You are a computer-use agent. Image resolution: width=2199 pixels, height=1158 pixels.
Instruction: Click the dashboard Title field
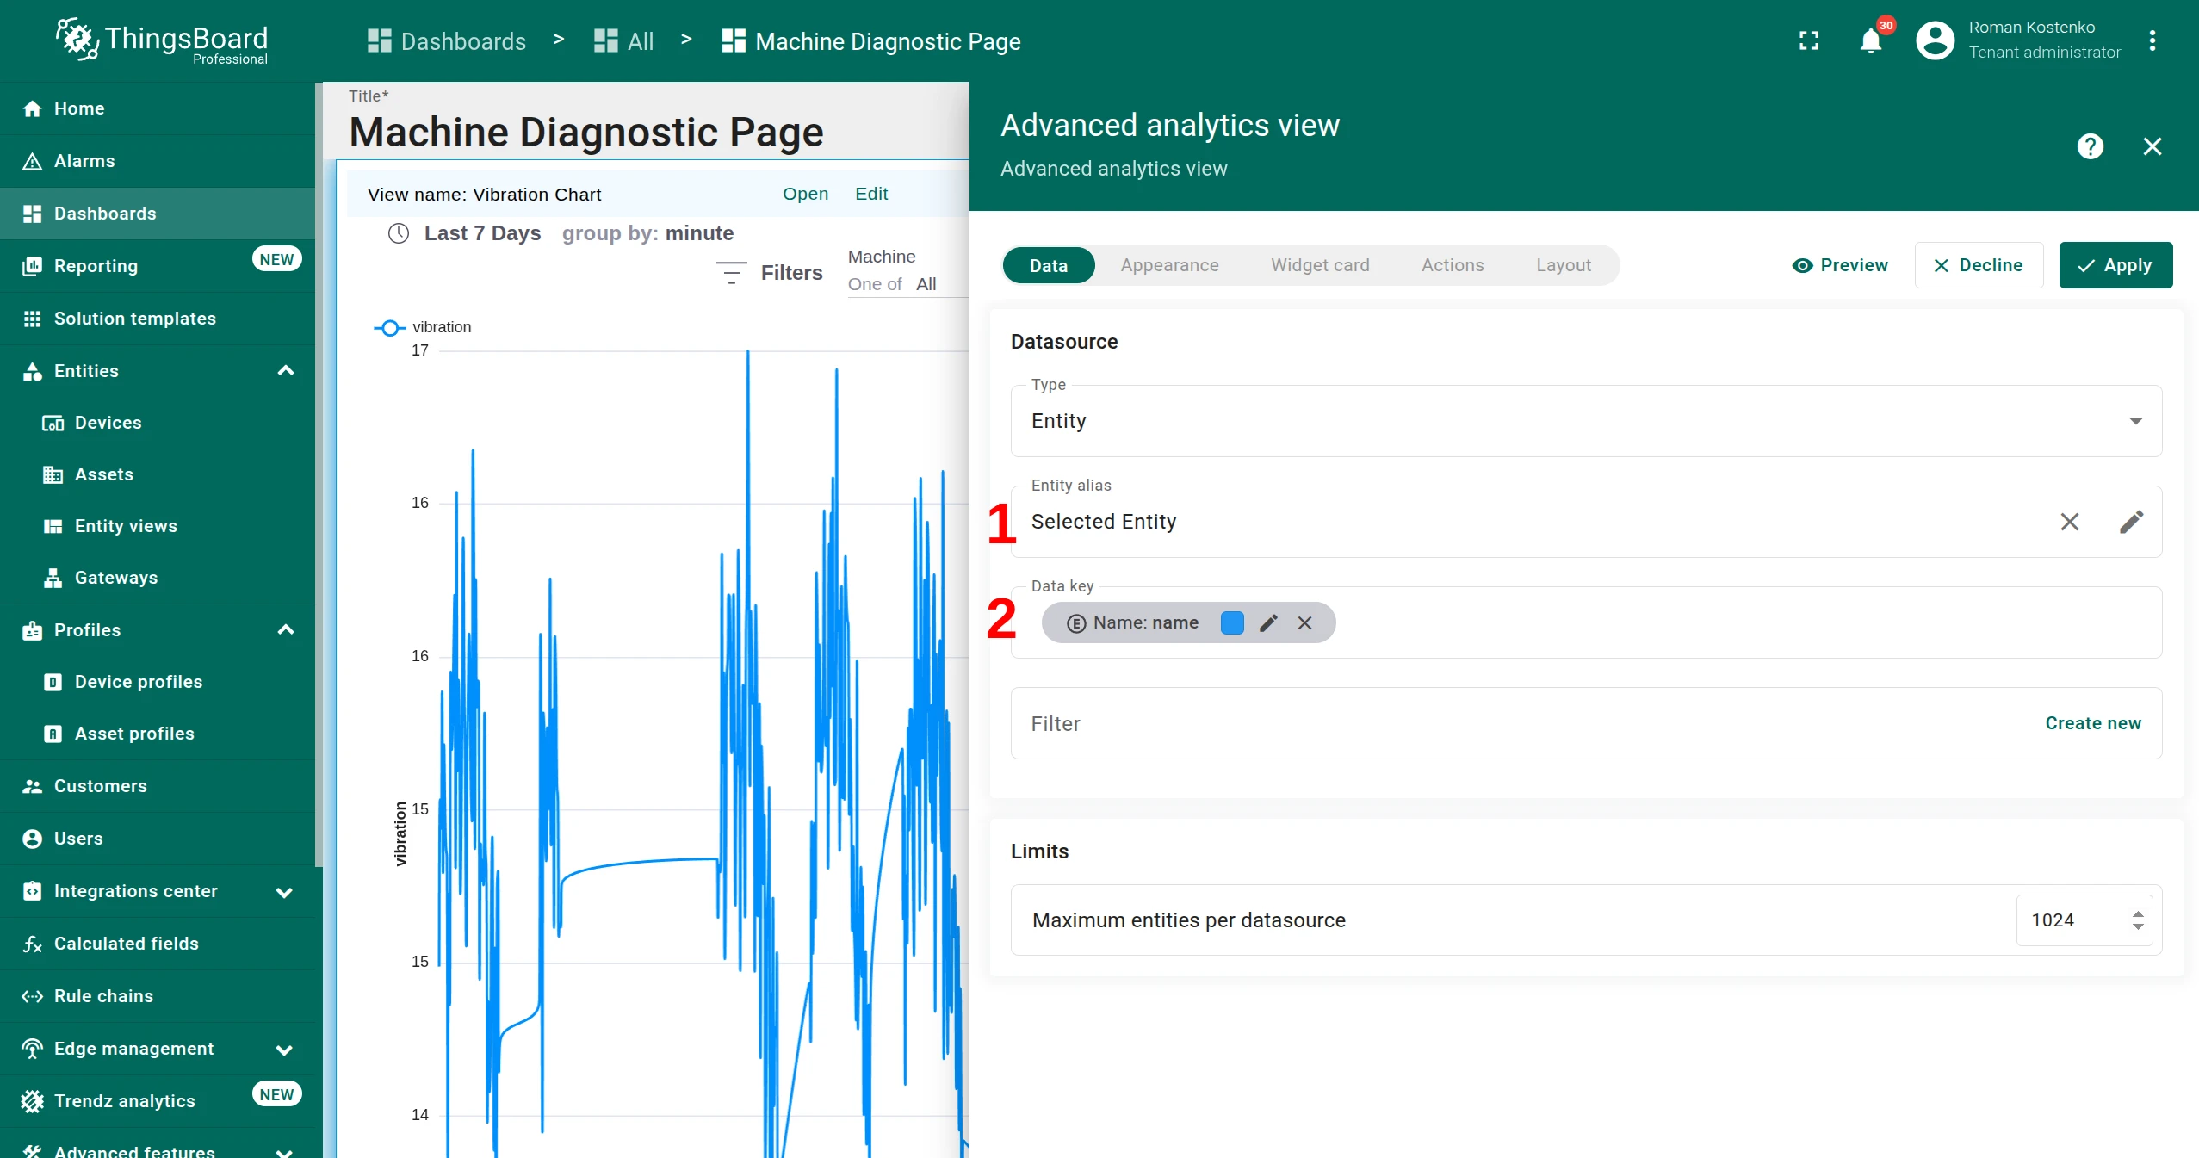[585, 132]
